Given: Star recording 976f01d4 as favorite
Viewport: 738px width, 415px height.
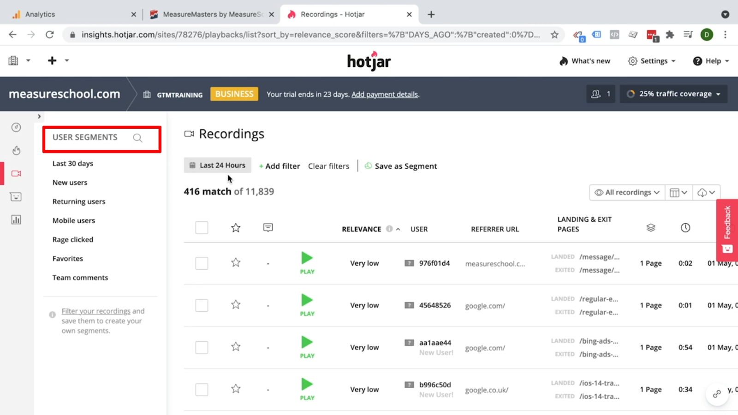Looking at the screenshot, I should coord(236,263).
